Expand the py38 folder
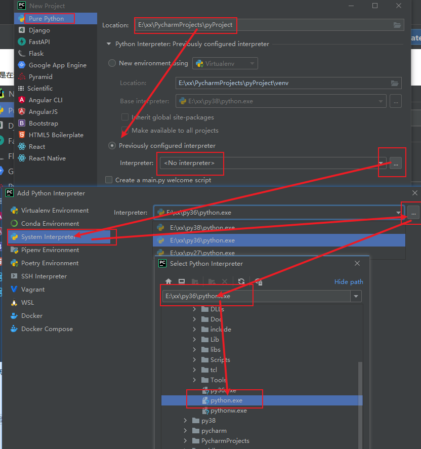 click(185, 420)
